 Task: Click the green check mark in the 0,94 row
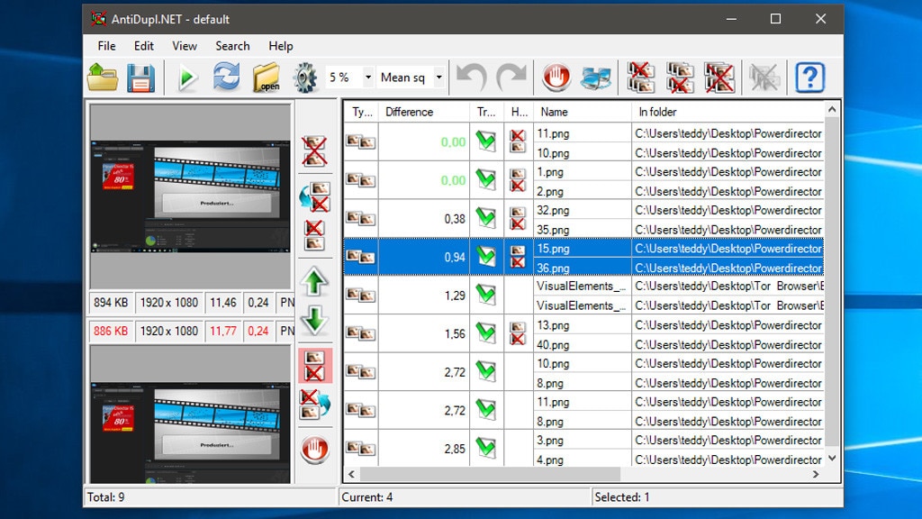click(486, 256)
